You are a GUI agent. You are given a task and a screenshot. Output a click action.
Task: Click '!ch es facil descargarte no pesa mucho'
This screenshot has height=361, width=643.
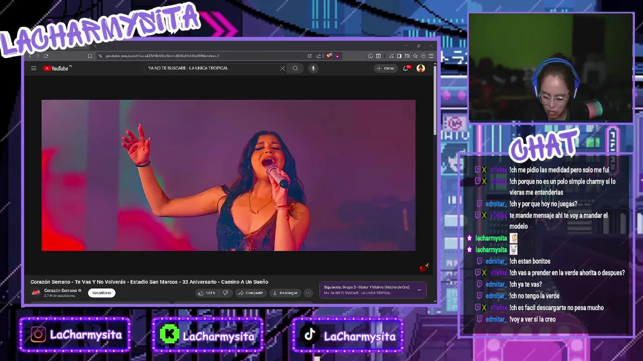557,307
